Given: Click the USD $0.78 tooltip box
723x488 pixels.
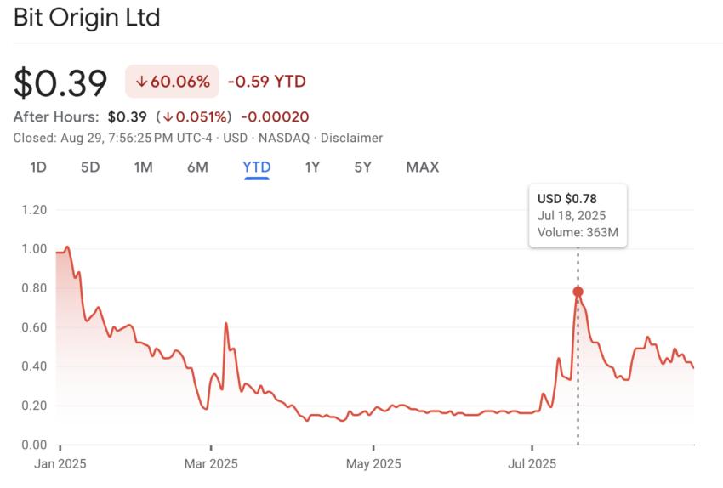Looking at the screenshot, I should pyautogui.click(x=578, y=216).
